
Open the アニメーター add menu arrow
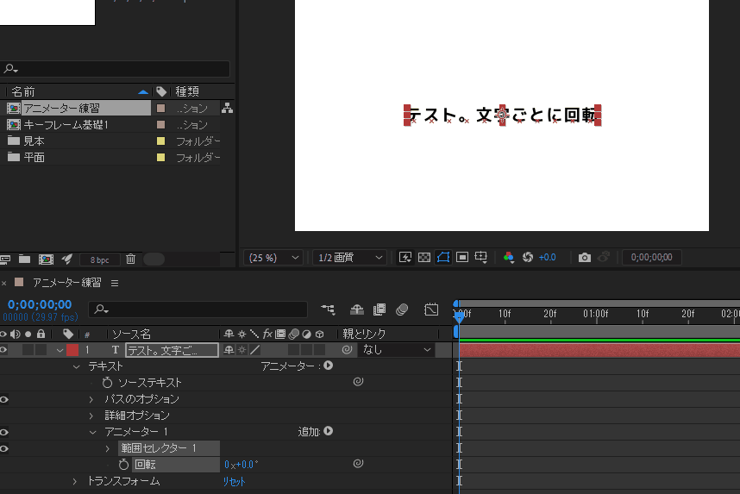click(329, 366)
